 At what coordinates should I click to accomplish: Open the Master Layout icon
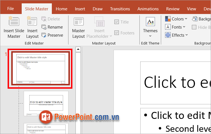(x=79, y=22)
